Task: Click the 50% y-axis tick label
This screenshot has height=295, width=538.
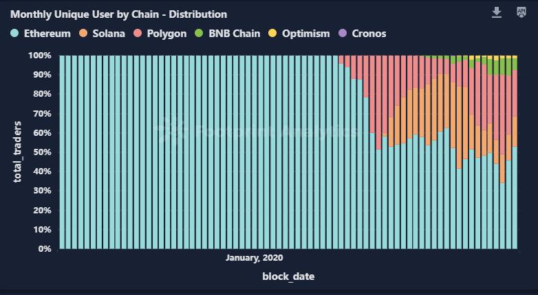Action: pos(41,152)
